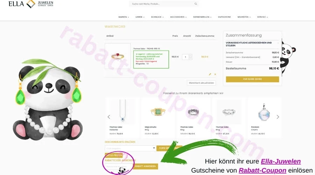Open the Gutscheine menu item
The height and width of the screenshot is (175, 315).
[x=224, y=17]
